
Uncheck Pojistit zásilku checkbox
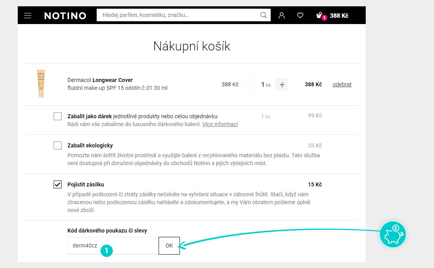coord(58,184)
